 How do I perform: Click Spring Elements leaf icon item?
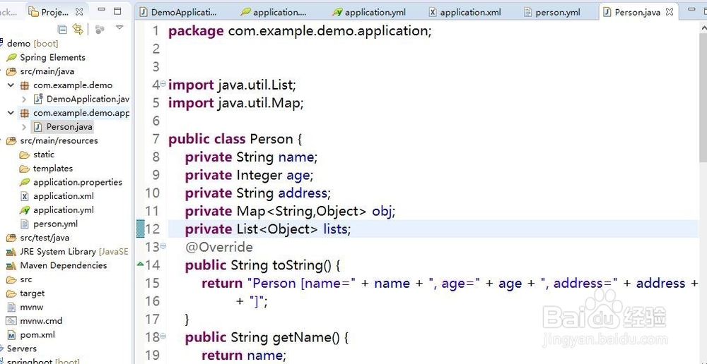pos(52,57)
